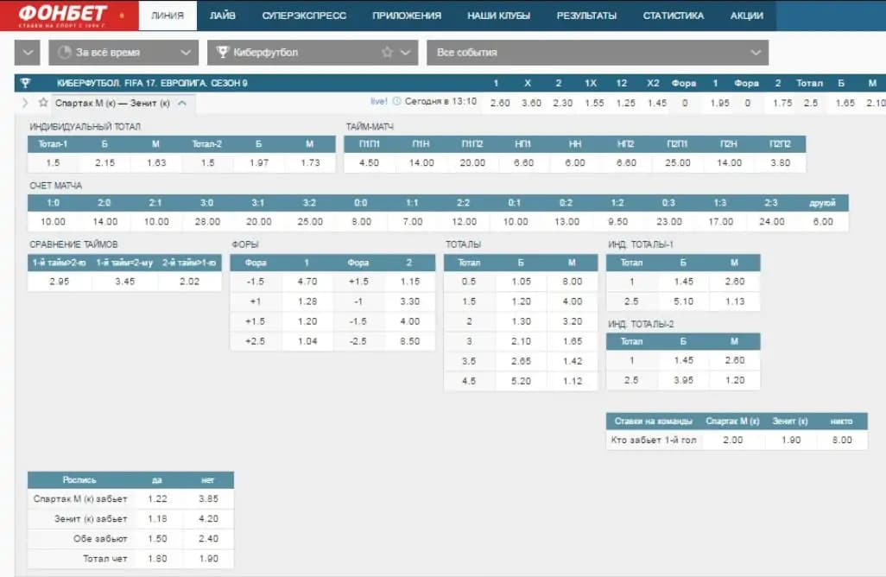Image resolution: width=886 pixels, height=577 pixels.
Task: Select total 0.5 over odds 1.05
Action: tap(521, 282)
